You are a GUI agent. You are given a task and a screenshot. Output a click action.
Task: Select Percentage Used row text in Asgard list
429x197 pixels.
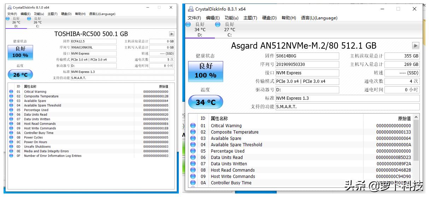tap(228, 151)
